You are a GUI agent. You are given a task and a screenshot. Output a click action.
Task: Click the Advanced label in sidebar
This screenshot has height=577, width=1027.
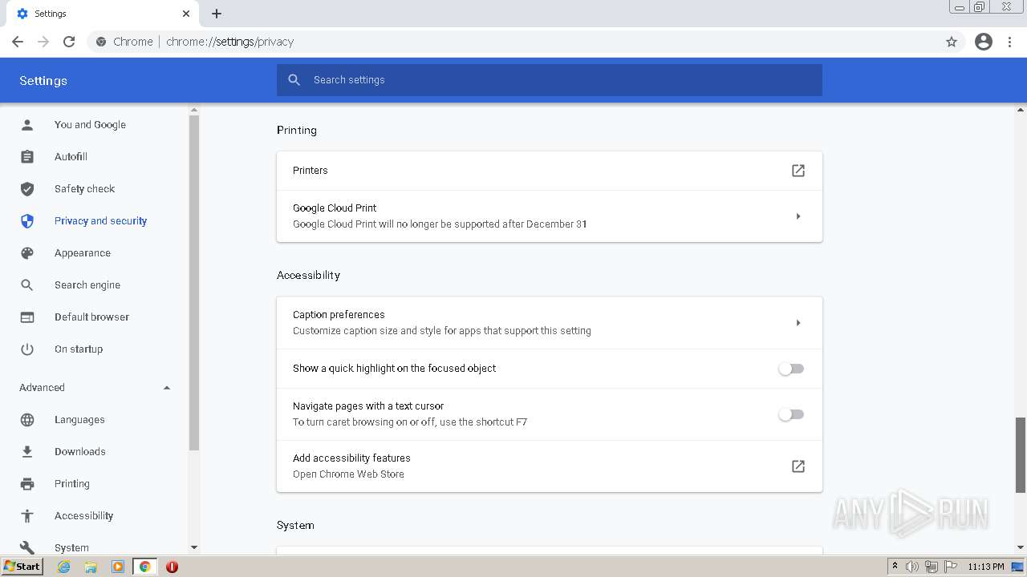[42, 388]
